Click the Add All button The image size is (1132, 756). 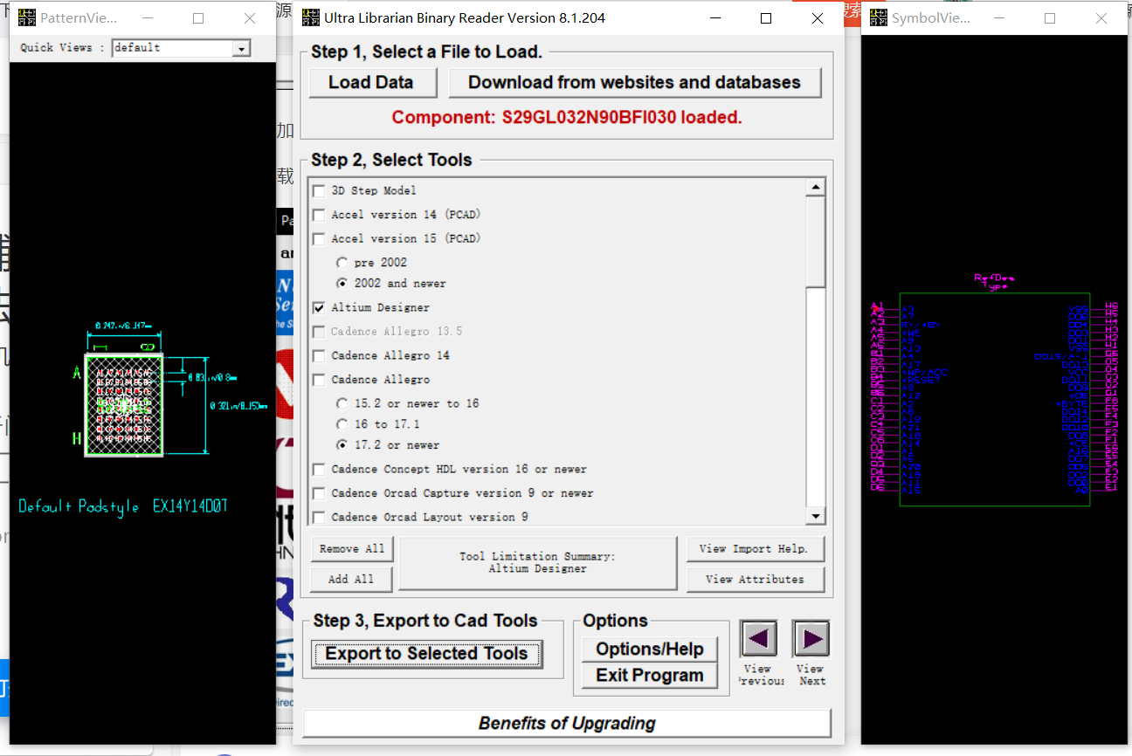point(351,579)
